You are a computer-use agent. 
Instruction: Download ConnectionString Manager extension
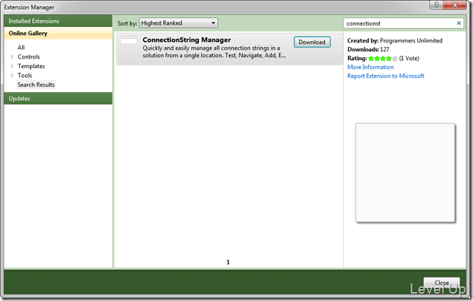pos(312,42)
